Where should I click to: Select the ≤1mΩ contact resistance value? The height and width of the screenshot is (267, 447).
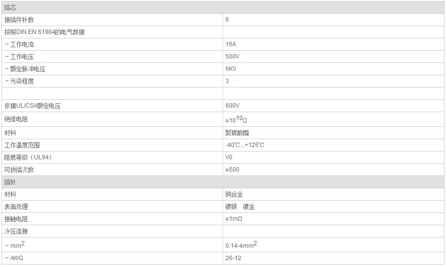[x=234, y=219]
